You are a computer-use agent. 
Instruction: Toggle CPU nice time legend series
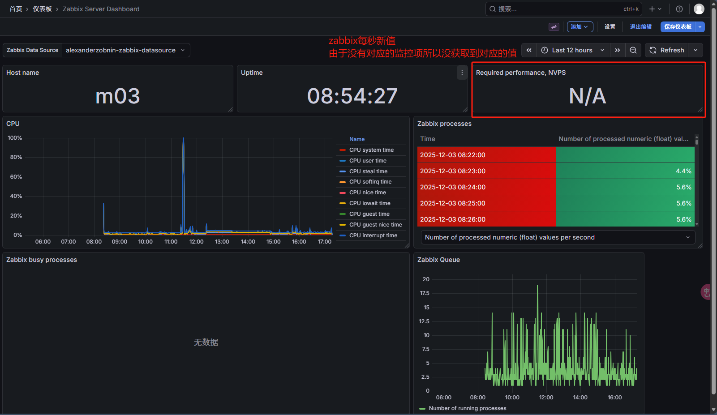pos(367,193)
